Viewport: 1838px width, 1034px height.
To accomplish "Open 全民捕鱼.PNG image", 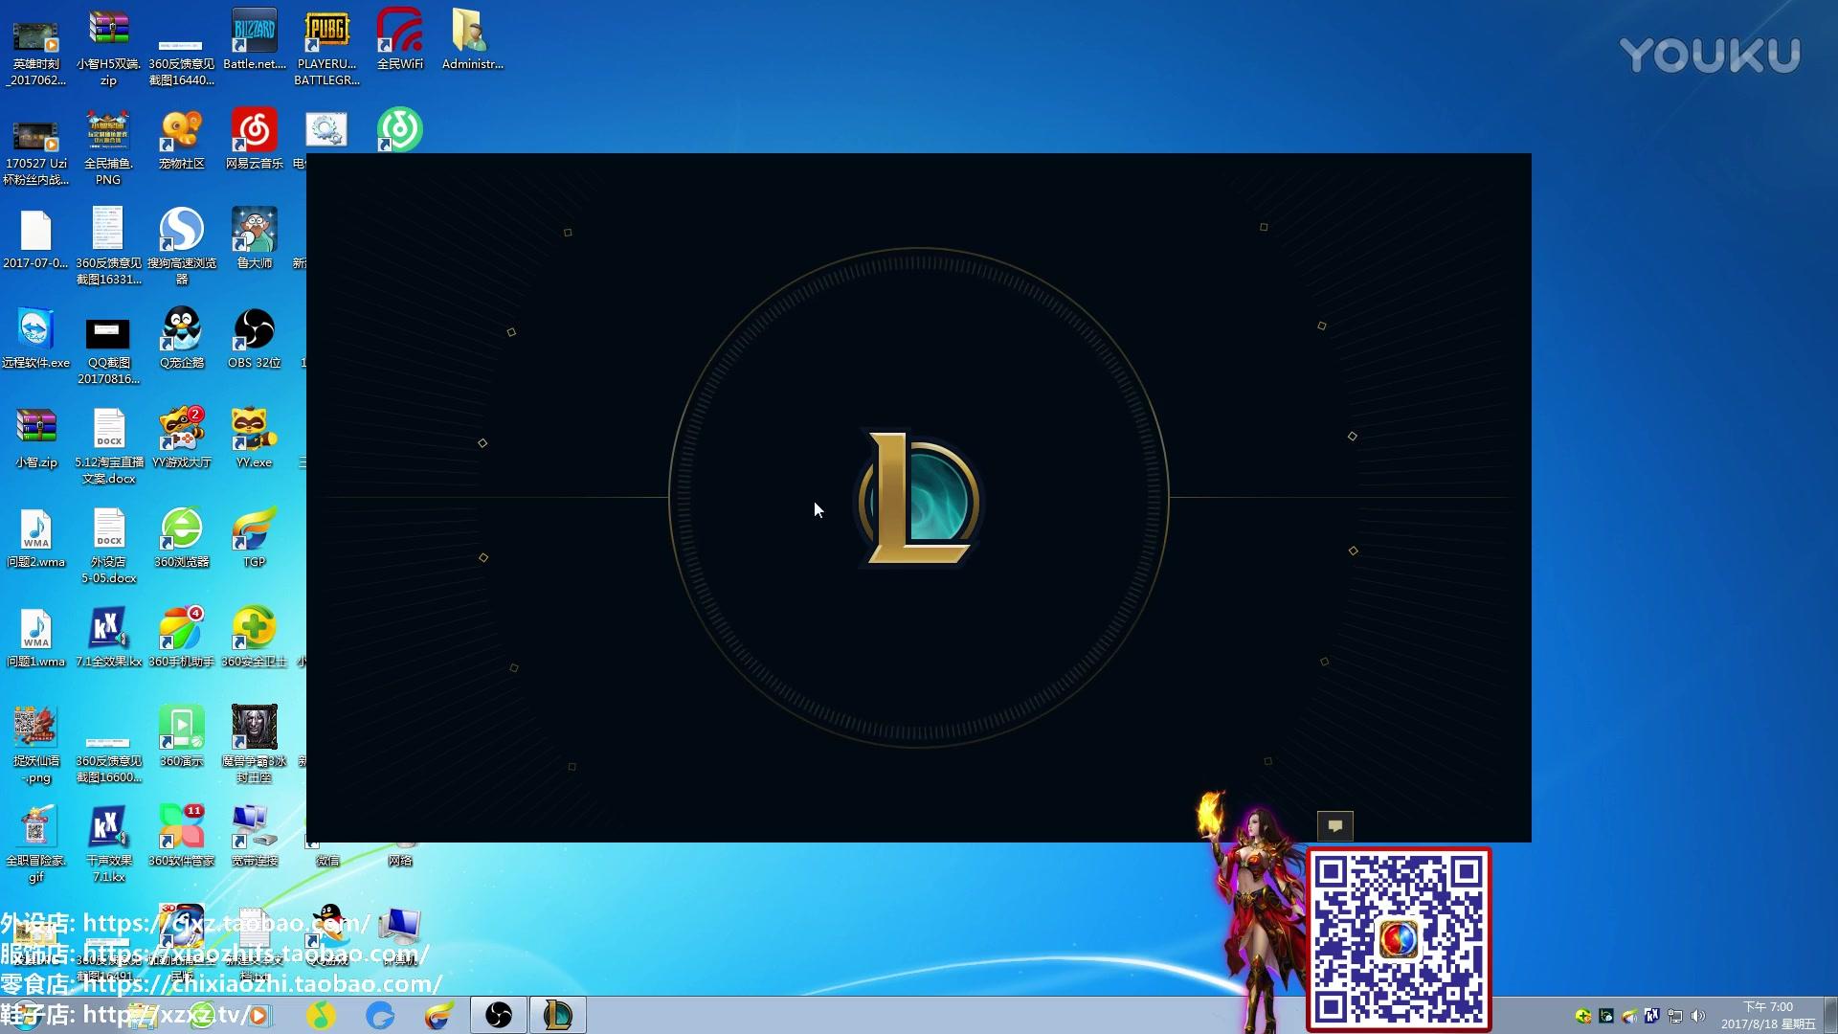I will 108,146.
